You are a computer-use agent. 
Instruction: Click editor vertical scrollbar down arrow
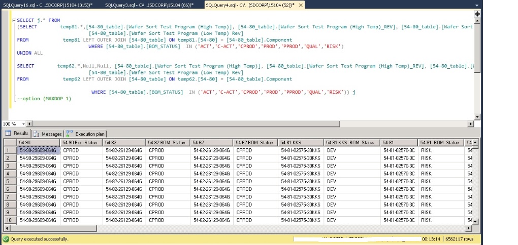click(477, 117)
